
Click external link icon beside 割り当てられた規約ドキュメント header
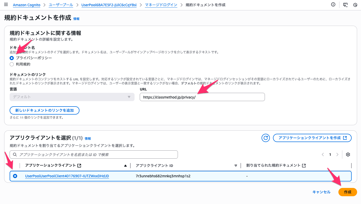(304, 165)
